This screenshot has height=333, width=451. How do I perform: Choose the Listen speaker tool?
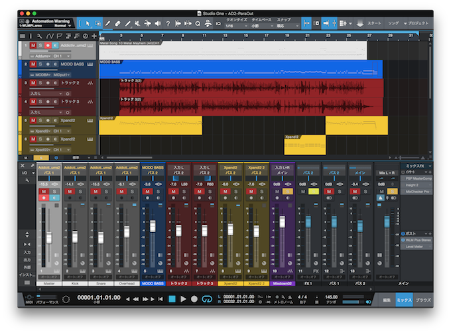pos(158,24)
